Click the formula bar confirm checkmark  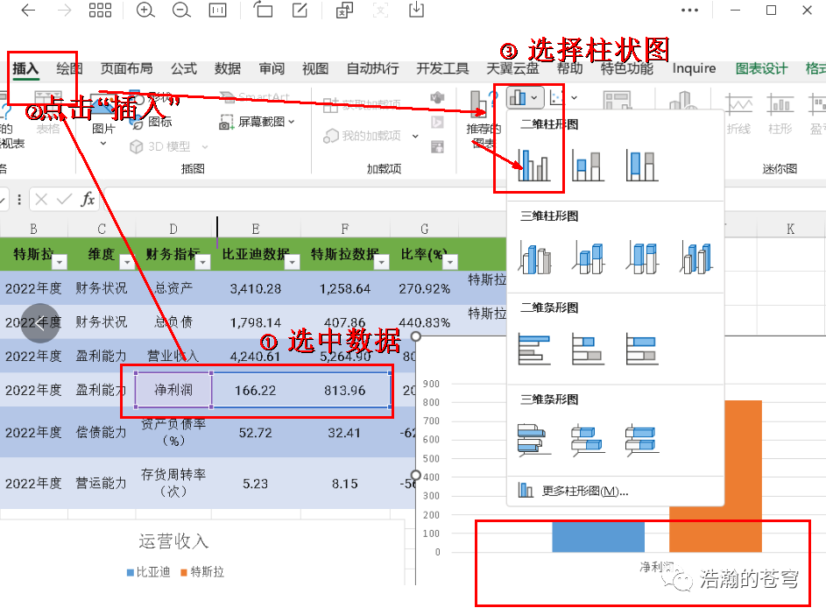64,199
